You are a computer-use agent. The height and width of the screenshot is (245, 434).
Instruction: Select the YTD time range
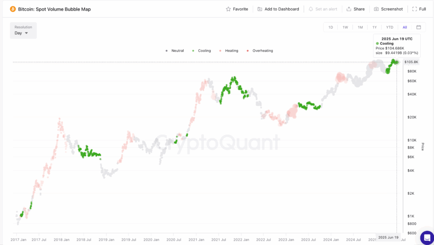pyautogui.click(x=389, y=28)
